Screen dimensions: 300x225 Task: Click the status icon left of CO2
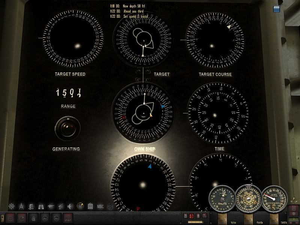point(198,216)
